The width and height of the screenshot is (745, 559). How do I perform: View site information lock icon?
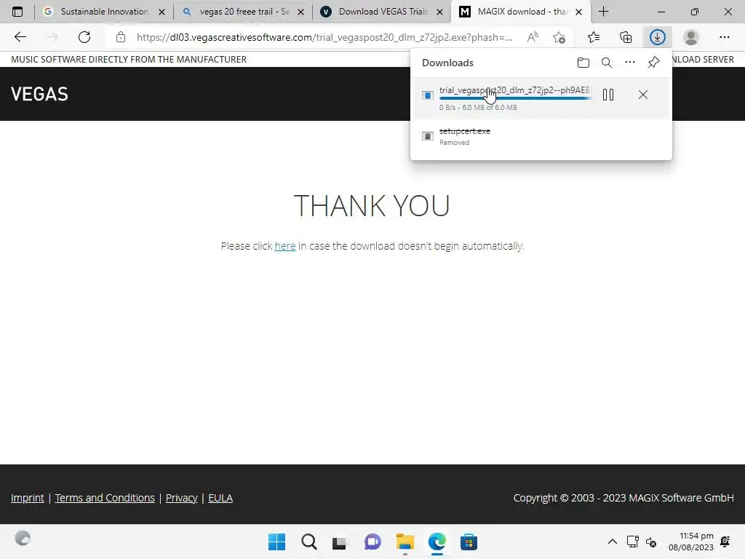pos(121,37)
